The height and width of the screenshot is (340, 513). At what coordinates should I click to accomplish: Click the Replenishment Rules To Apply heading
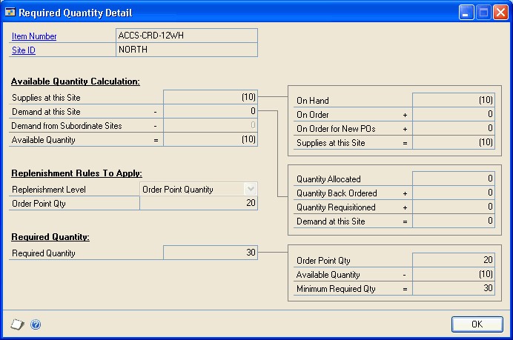pos(76,173)
